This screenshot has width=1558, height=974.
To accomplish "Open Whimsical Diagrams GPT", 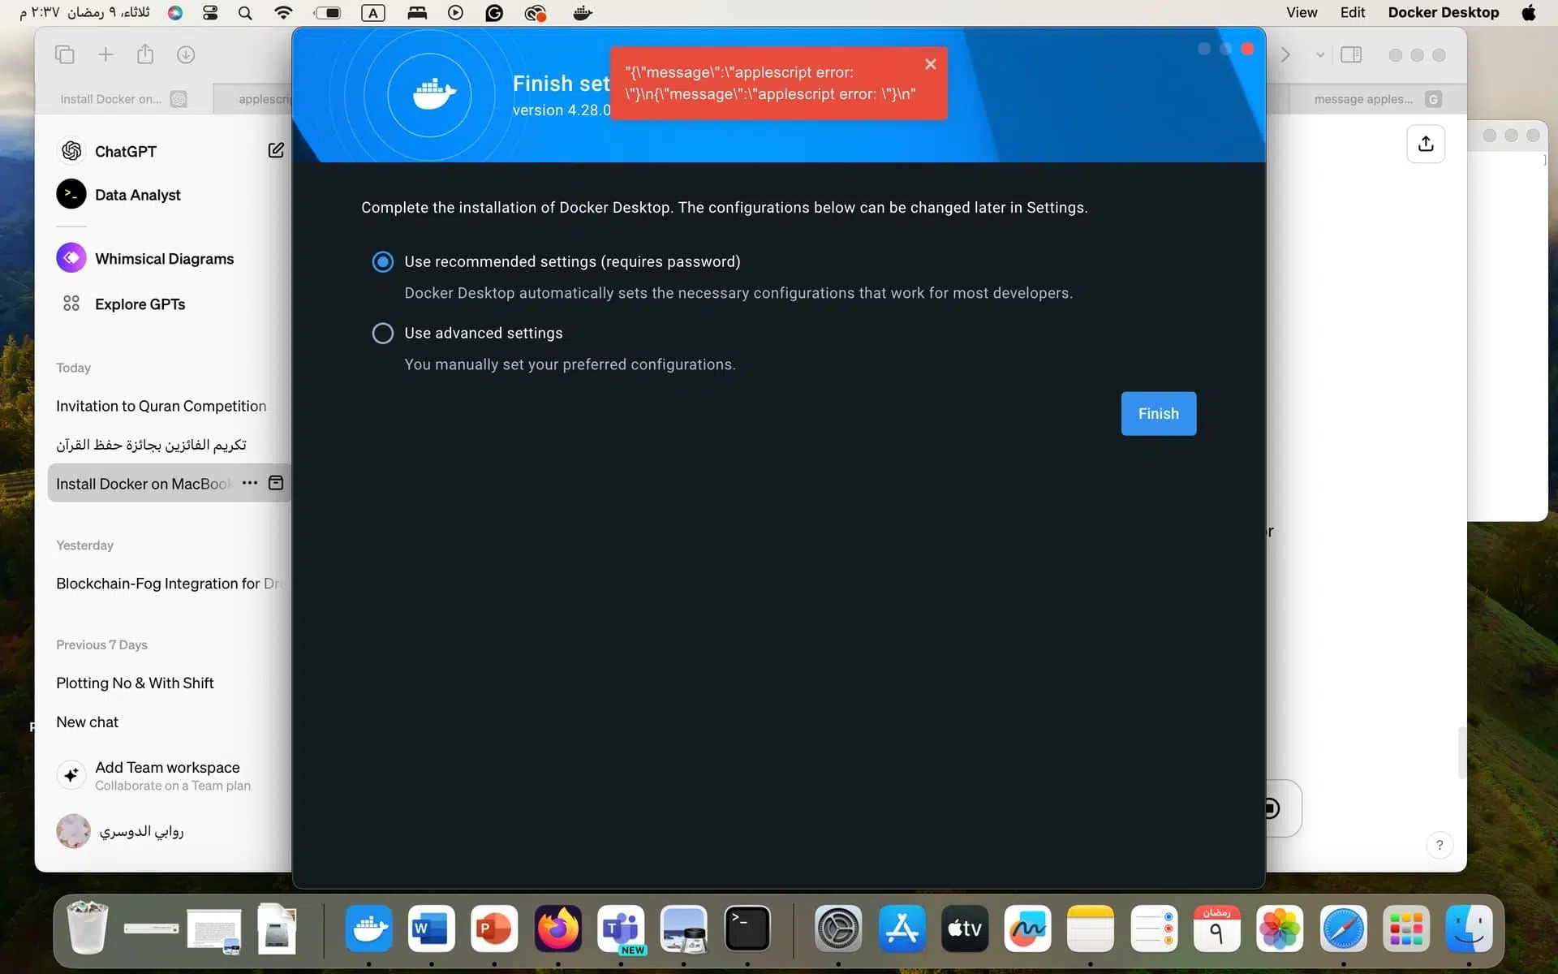I will coord(164,259).
